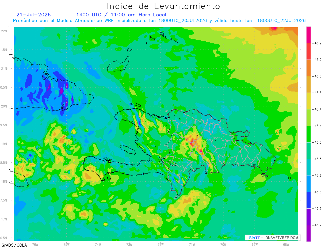Viewport: 321px width, 248px height.
Task: Click the '68W' longitude label
Action: click(286, 245)
